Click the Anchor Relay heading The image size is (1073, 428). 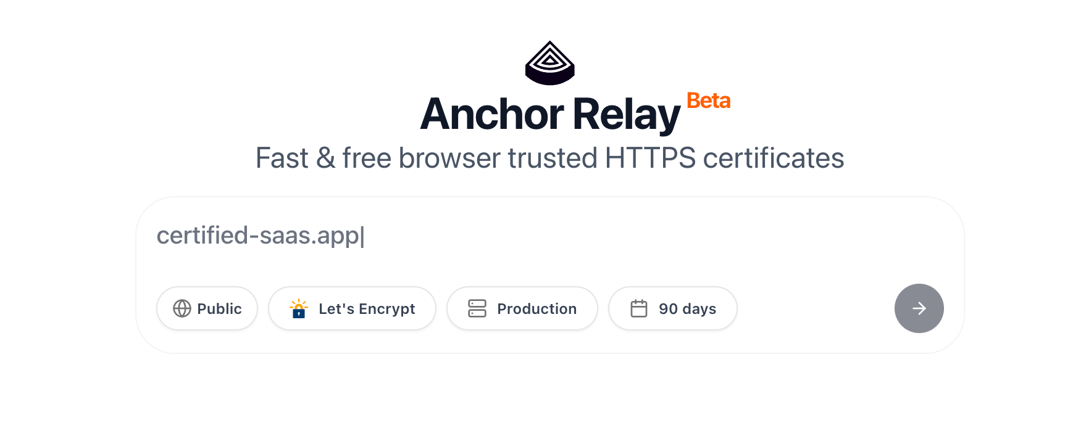[550, 115]
